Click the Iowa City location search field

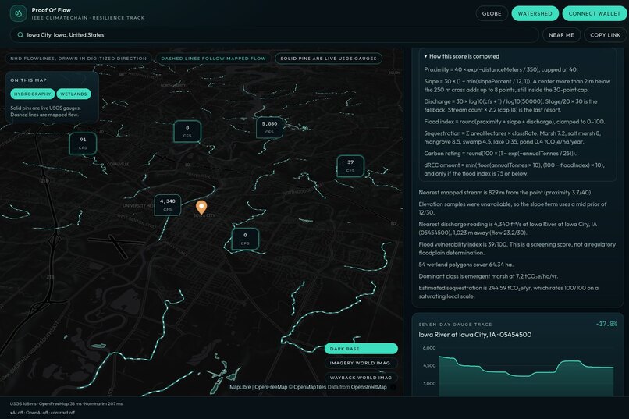pyautogui.click(x=275, y=35)
